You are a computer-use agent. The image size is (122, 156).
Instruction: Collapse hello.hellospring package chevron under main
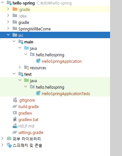pos(25,54)
